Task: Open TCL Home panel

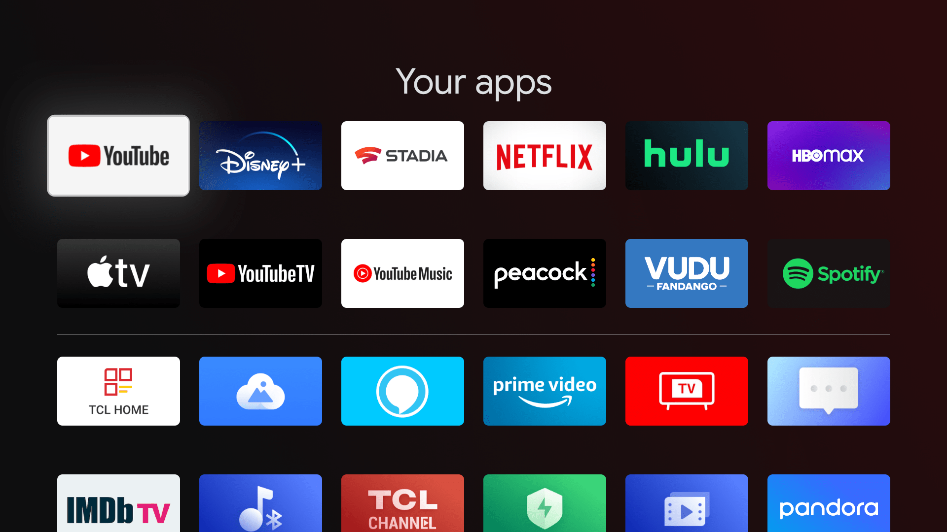Action: coord(118,391)
